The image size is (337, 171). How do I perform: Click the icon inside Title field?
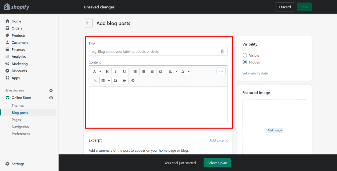[x=222, y=51]
